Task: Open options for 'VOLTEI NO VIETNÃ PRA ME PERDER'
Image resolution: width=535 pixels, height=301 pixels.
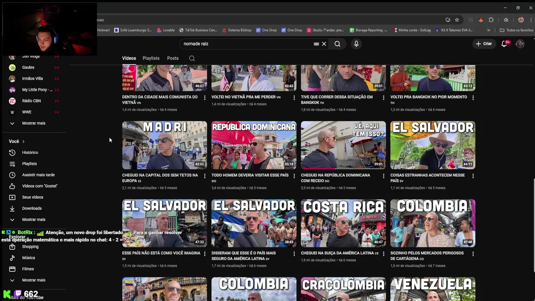Action: (x=294, y=98)
